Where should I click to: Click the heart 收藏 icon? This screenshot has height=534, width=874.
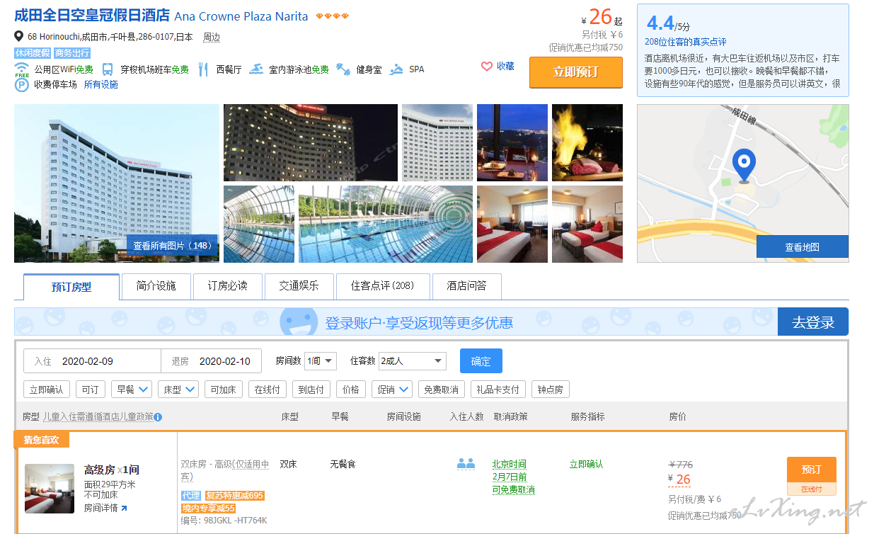(x=487, y=67)
